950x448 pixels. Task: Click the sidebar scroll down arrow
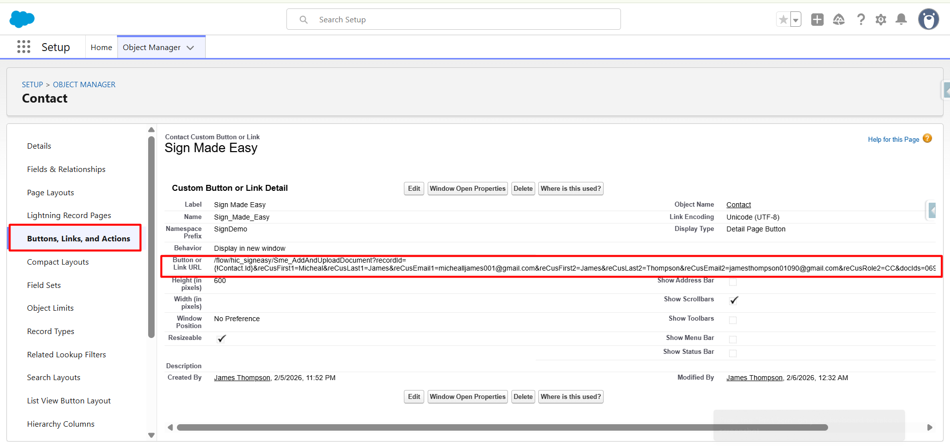pos(152,436)
